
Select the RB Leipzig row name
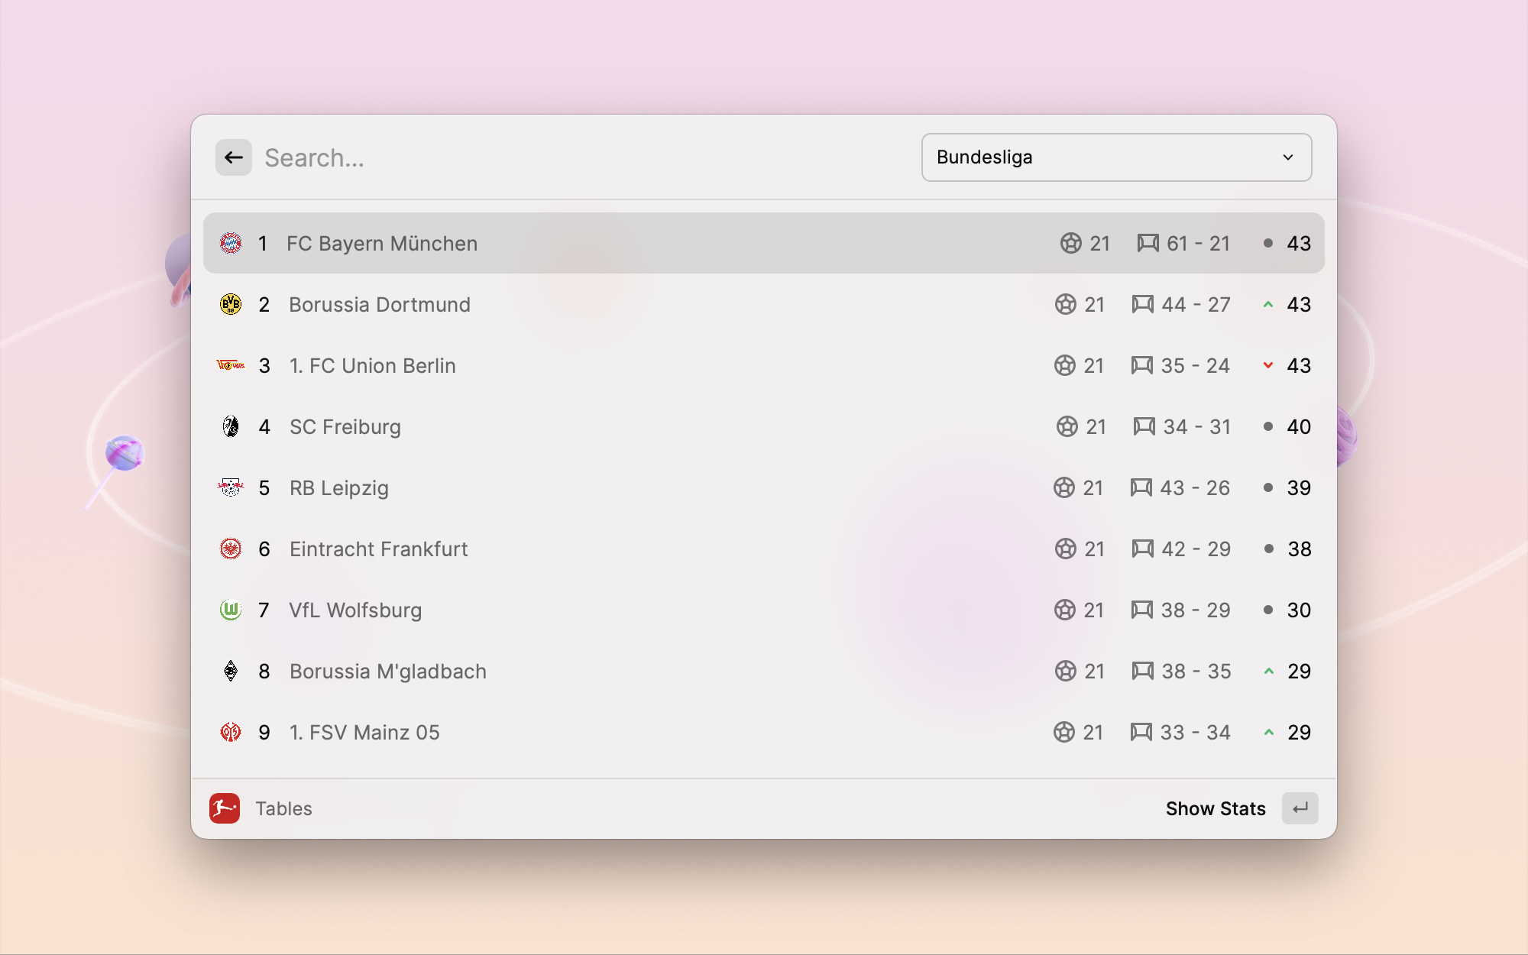(339, 487)
